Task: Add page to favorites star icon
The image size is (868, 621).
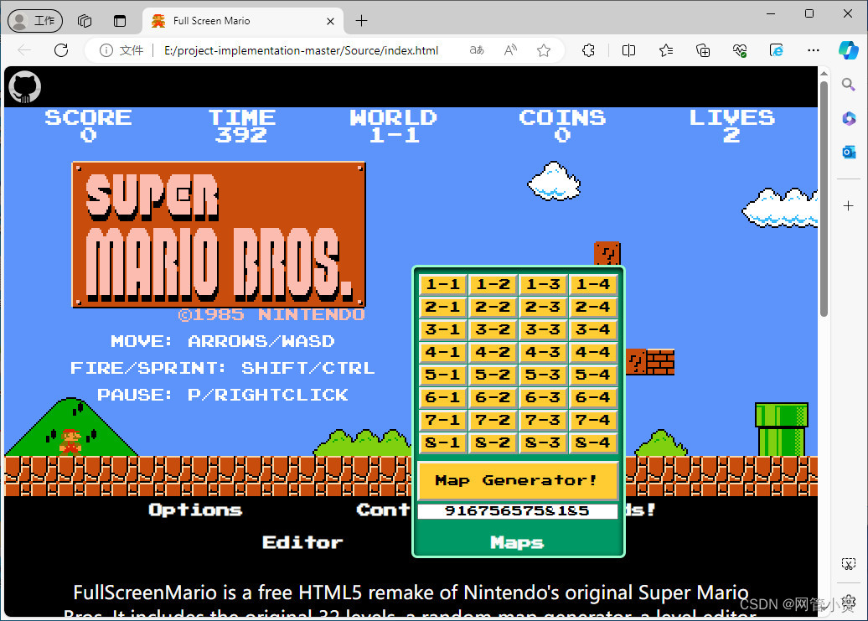Action: pyautogui.click(x=544, y=50)
